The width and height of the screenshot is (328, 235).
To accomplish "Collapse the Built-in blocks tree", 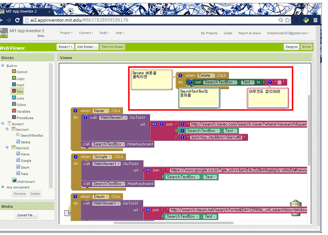I will [3, 66].
